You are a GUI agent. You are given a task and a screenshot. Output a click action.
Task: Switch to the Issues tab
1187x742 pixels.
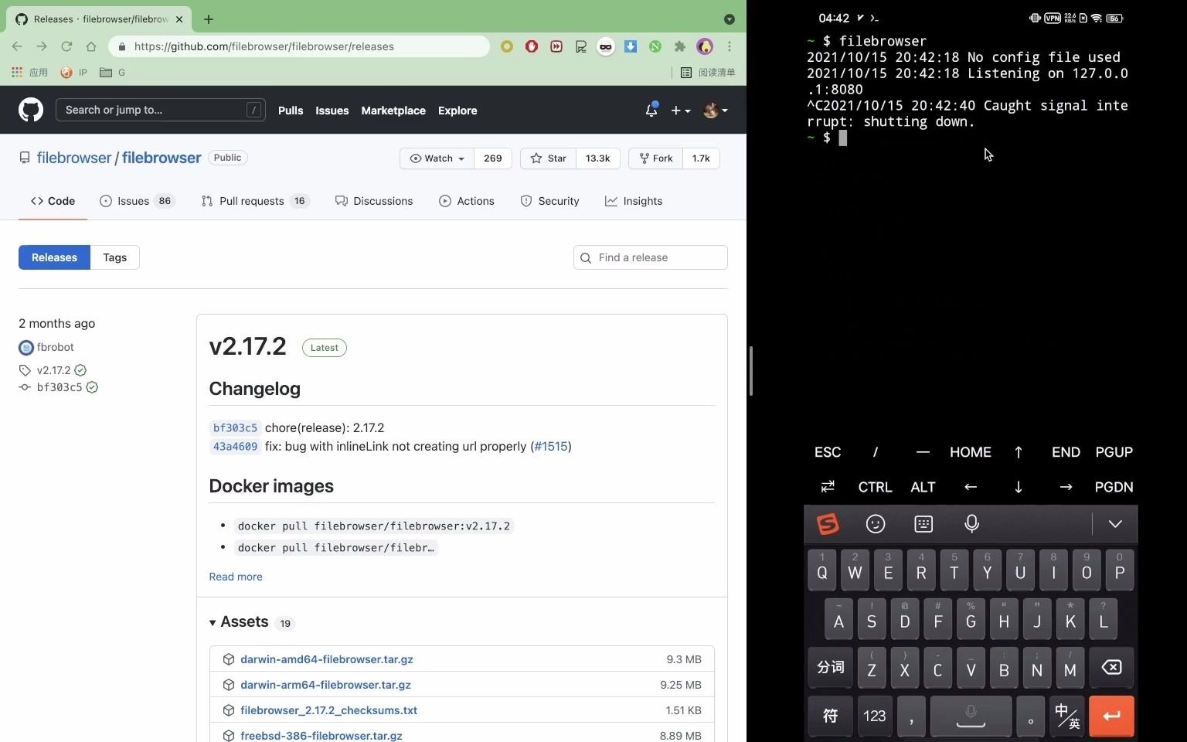click(138, 201)
